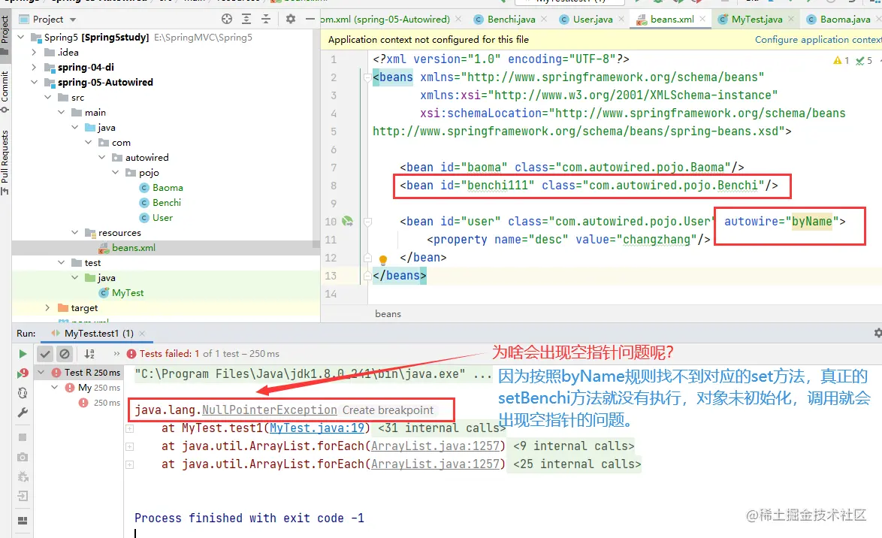Expand the 31 internal calls fold label
The image size is (882, 538).
(442, 428)
